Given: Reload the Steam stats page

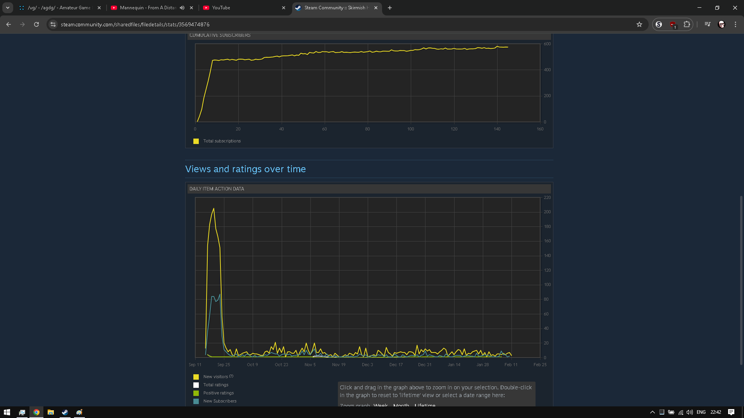Looking at the screenshot, I should tap(36, 24).
